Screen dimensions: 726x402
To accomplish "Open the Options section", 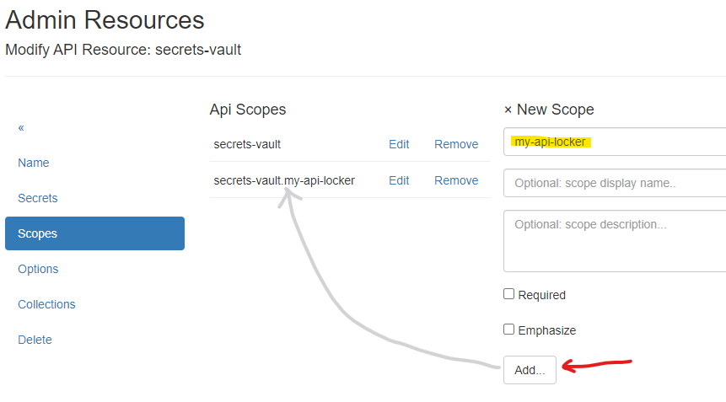I will click(x=38, y=269).
